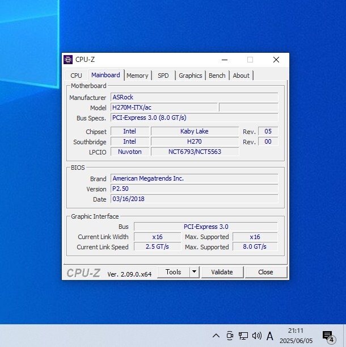Click BIOS version P2.50
Viewport: 346px width, 347px height.
[x=194, y=189]
